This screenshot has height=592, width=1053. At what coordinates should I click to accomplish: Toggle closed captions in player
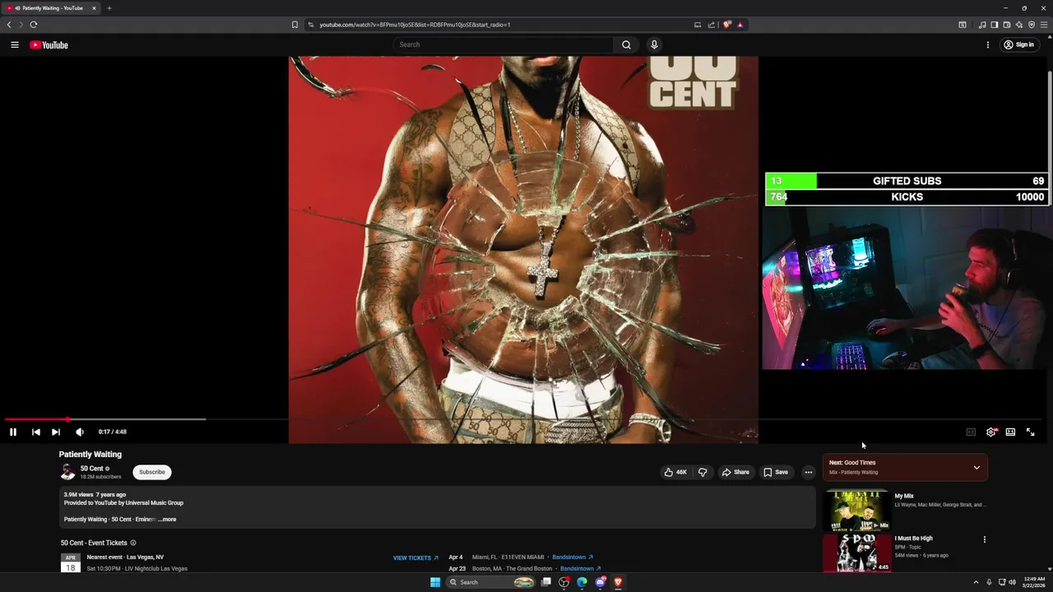tap(971, 432)
